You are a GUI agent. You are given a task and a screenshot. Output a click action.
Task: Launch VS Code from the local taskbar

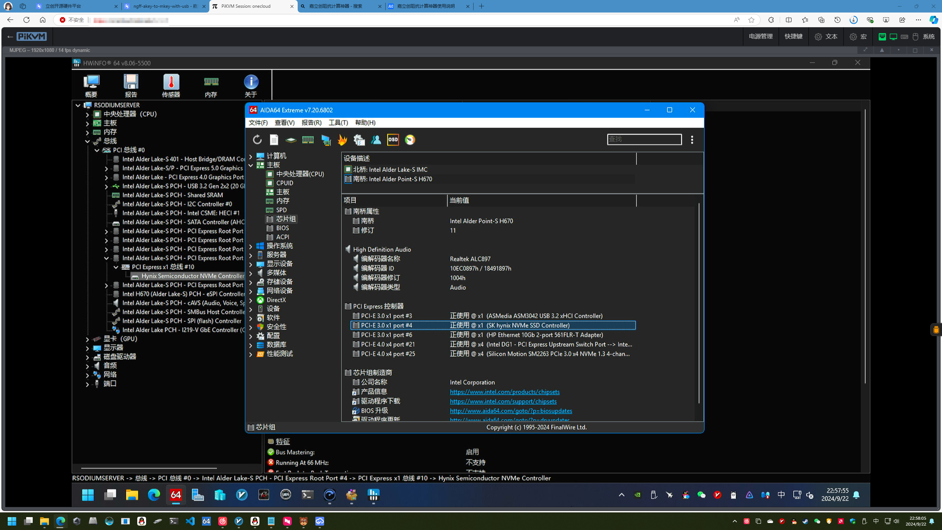tap(190, 521)
